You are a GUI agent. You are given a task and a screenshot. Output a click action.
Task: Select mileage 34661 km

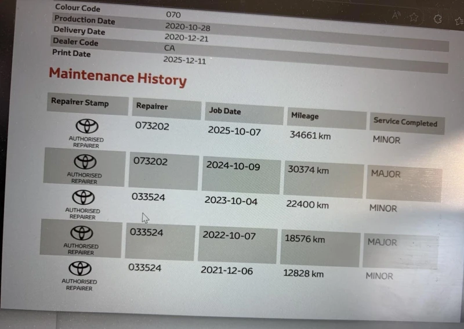click(x=310, y=135)
